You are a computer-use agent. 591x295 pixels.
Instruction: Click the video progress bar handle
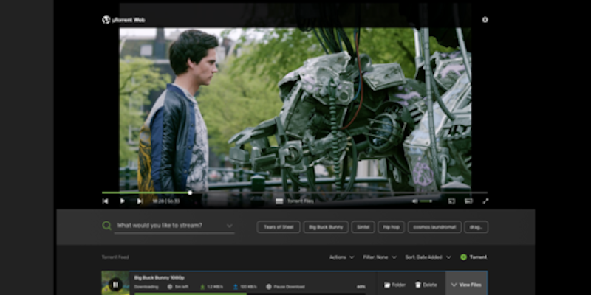(190, 192)
